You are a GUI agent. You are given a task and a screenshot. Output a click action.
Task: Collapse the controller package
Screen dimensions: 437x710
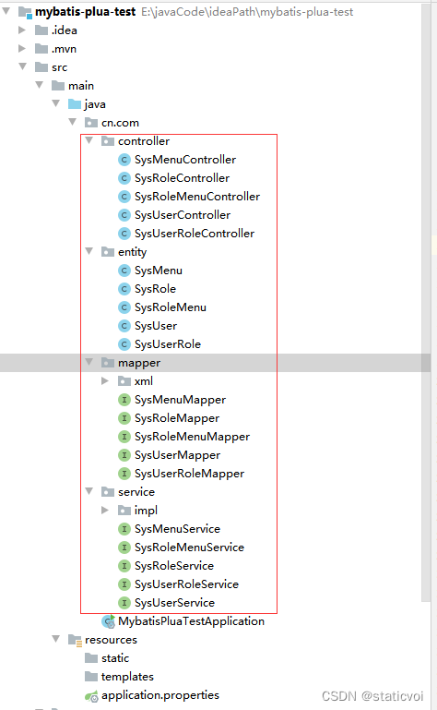pyautogui.click(x=89, y=140)
